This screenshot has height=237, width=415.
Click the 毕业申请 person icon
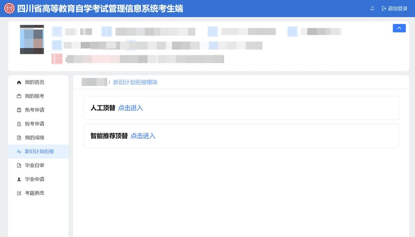click(19, 179)
